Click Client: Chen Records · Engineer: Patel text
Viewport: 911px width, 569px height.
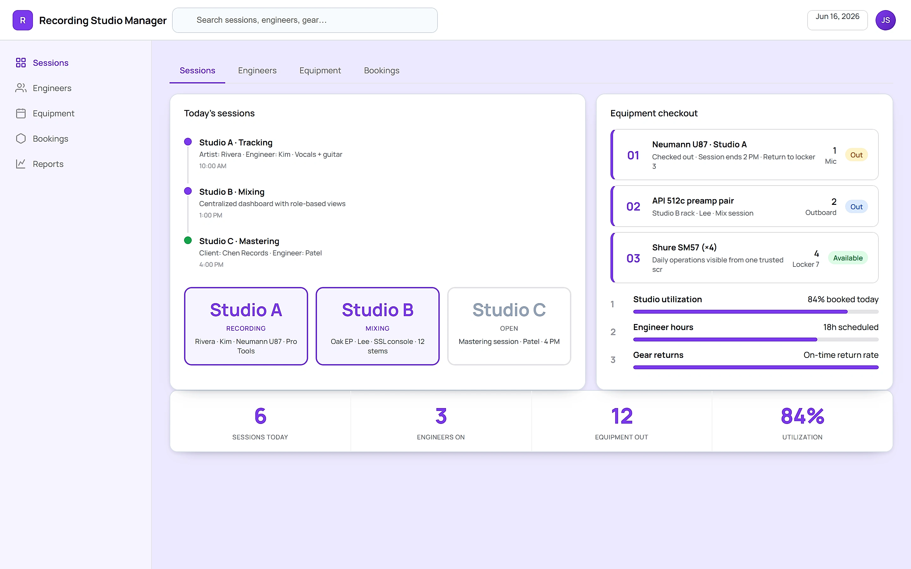260,253
